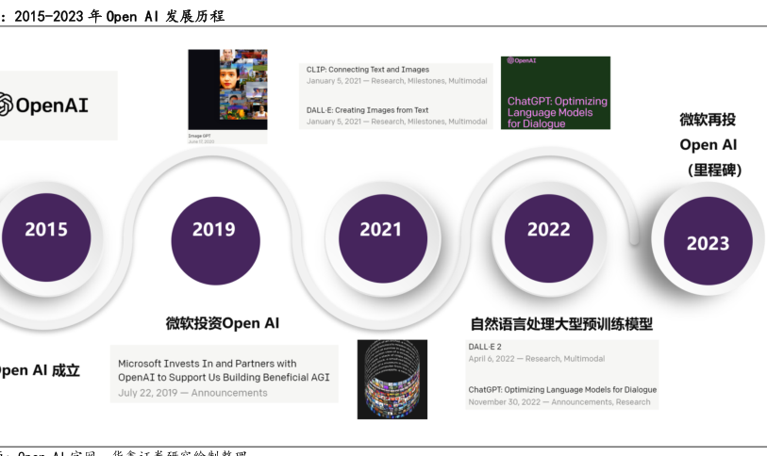
Task: Click the large OpenAI logo
Action: pyautogui.click(x=45, y=105)
